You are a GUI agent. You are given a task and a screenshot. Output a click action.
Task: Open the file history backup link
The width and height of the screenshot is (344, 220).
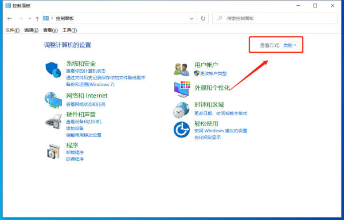click(105, 77)
